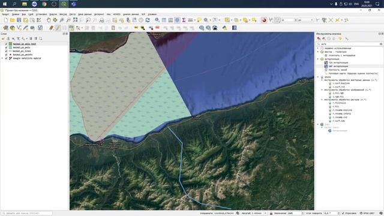Click the Open Layer Styling icon in Layers panel
384x216 pixels.
click(3, 38)
